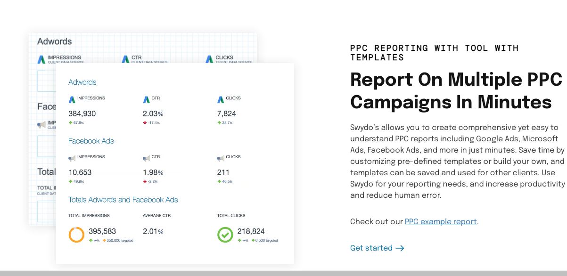567x276 pixels.
Task: Click the Facebook Ads Clicks megaphone icon
Action: [x=221, y=158]
